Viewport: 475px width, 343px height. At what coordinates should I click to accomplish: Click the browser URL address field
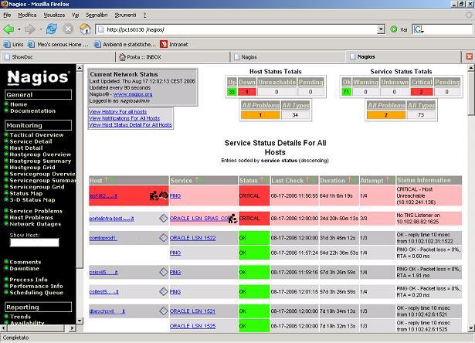tap(237, 29)
